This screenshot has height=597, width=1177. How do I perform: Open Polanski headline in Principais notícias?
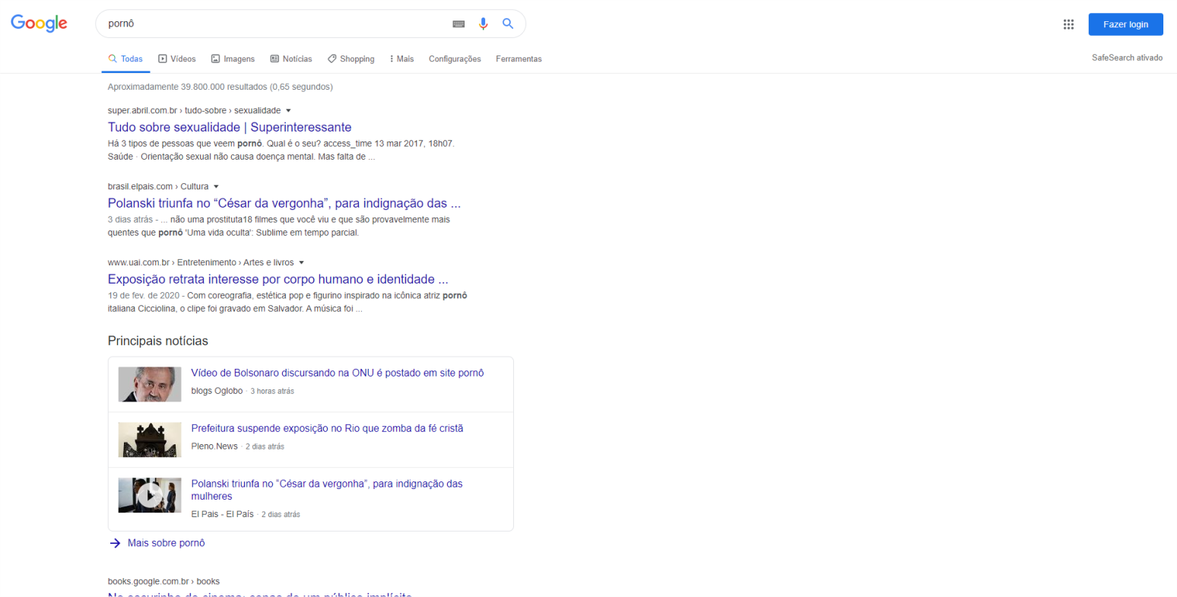327,490
